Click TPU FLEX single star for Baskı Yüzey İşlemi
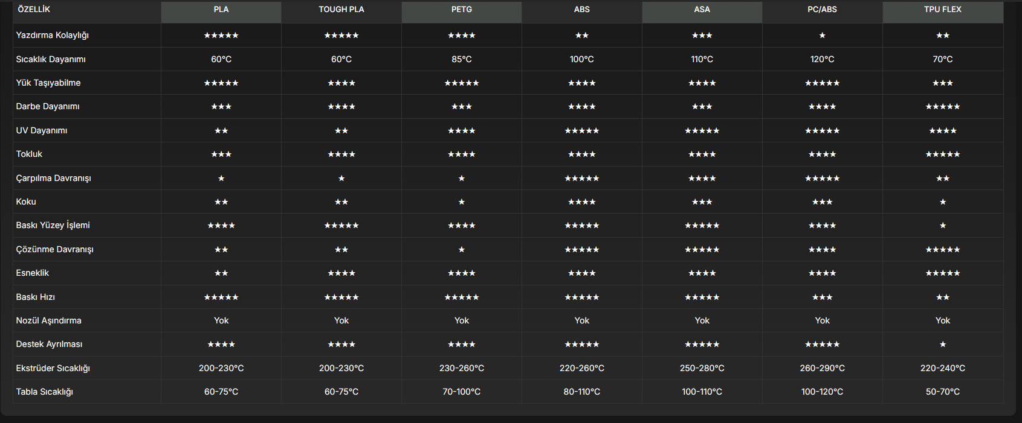This screenshot has width=1022, height=423. click(943, 225)
